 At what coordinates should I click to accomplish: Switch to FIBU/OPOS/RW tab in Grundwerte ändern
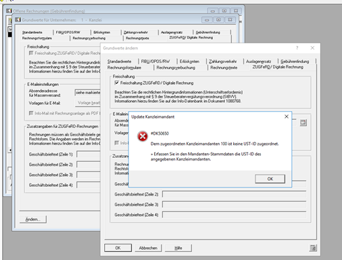(155, 62)
